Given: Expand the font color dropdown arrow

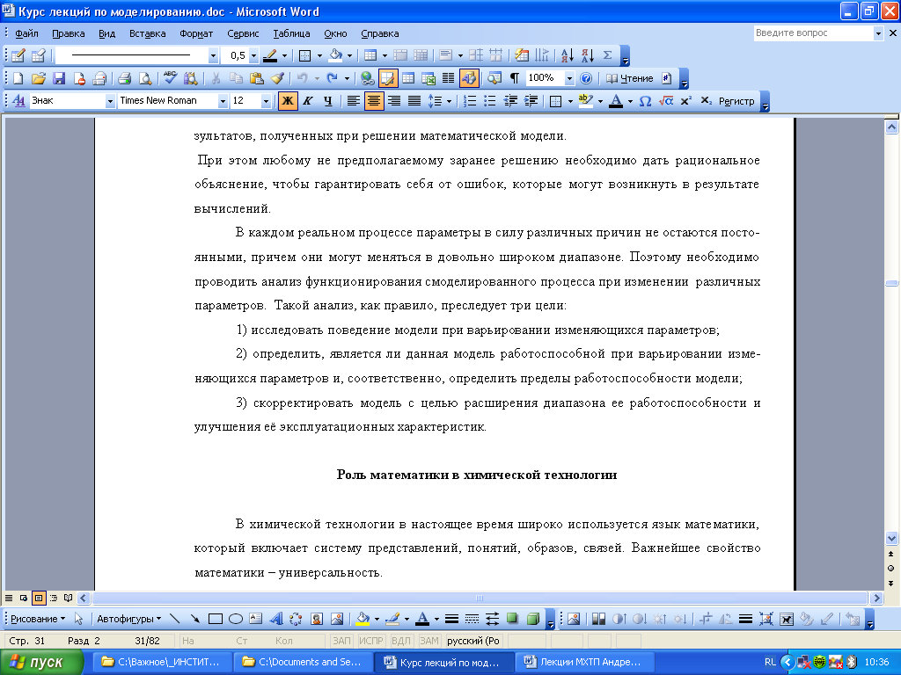Looking at the screenshot, I should coord(630,102).
